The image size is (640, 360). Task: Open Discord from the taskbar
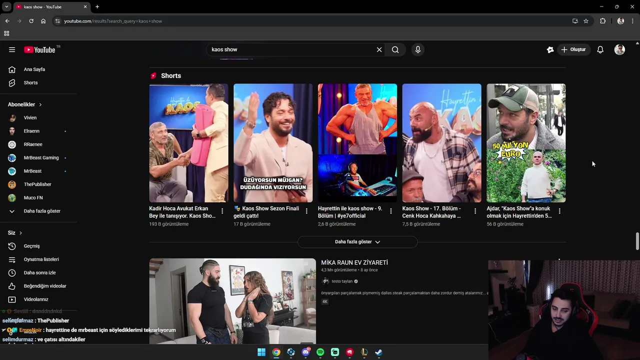click(x=305, y=352)
